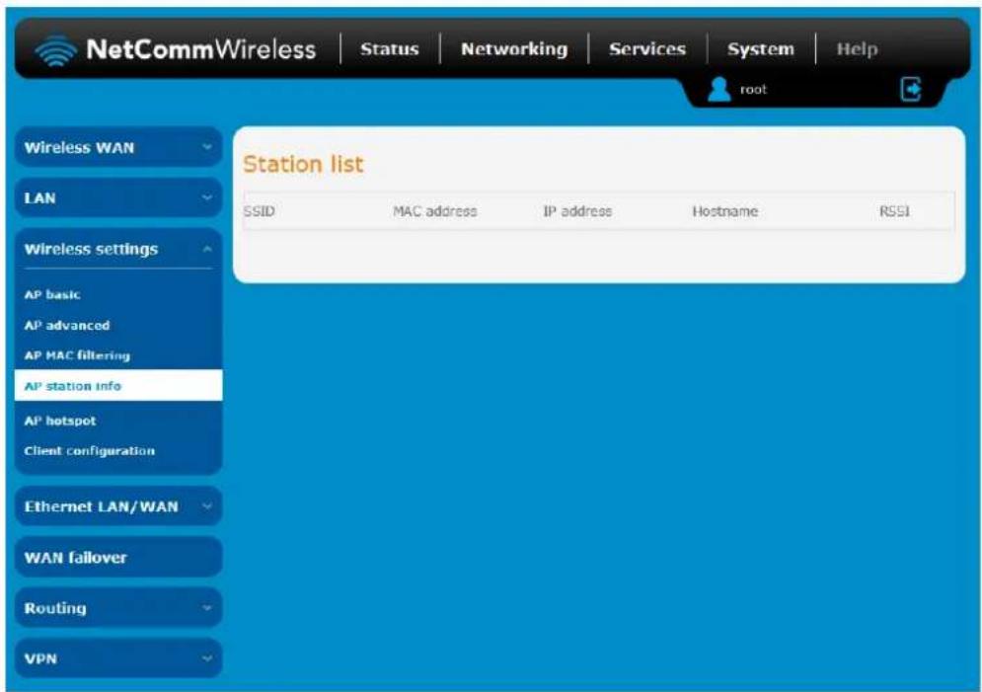Click the NetComm Wireless wifi logo
Image resolution: width=982 pixels, height=692 pixels.
(56, 50)
